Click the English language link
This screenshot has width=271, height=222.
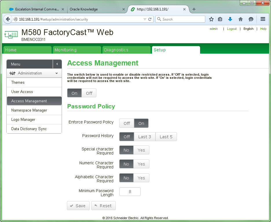248,29
